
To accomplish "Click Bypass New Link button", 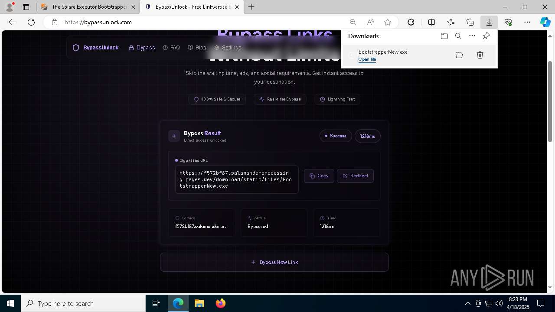I will [274, 262].
